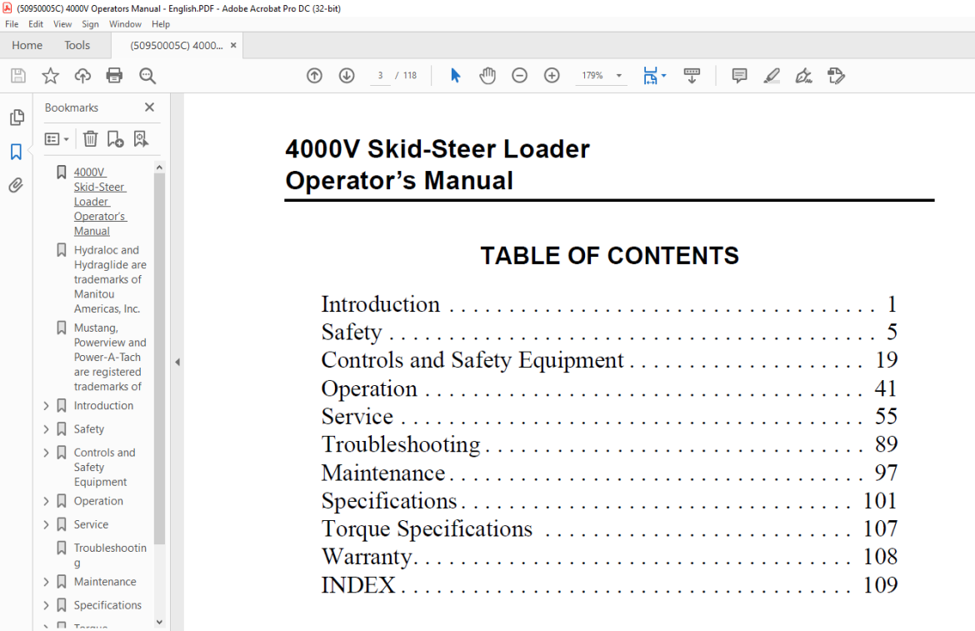The height and width of the screenshot is (631, 975).
Task: Open the zoom percentage dropdown
Action: coord(618,76)
